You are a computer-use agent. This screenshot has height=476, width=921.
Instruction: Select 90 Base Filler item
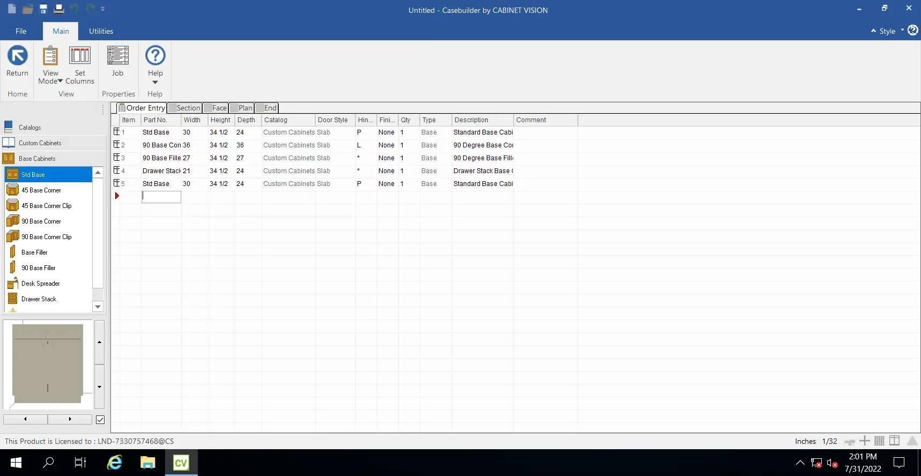coord(49,268)
